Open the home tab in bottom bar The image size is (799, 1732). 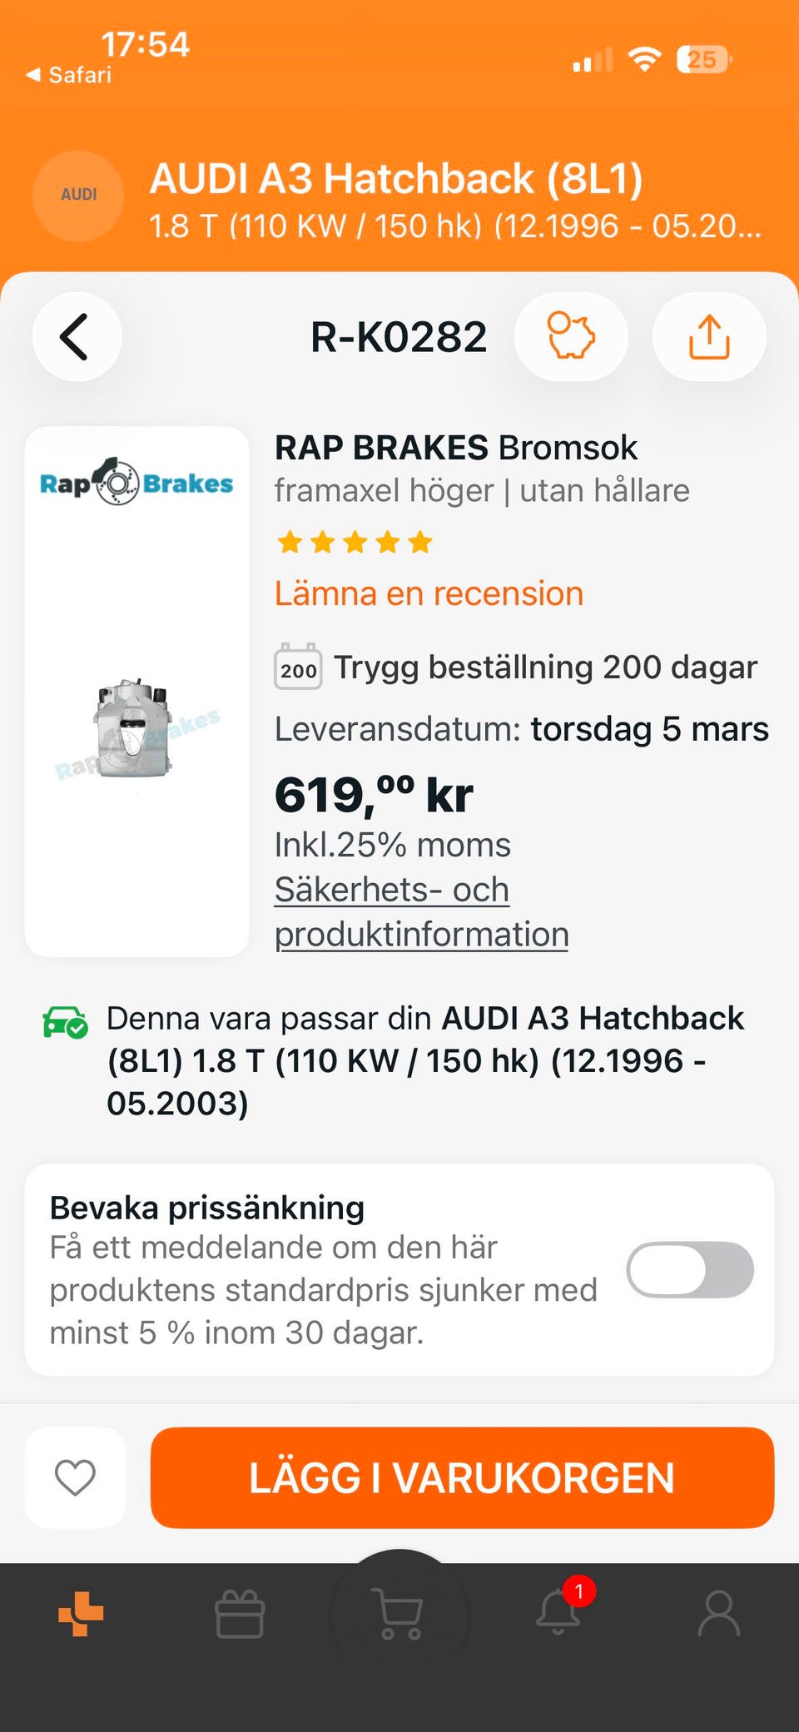click(x=81, y=1614)
